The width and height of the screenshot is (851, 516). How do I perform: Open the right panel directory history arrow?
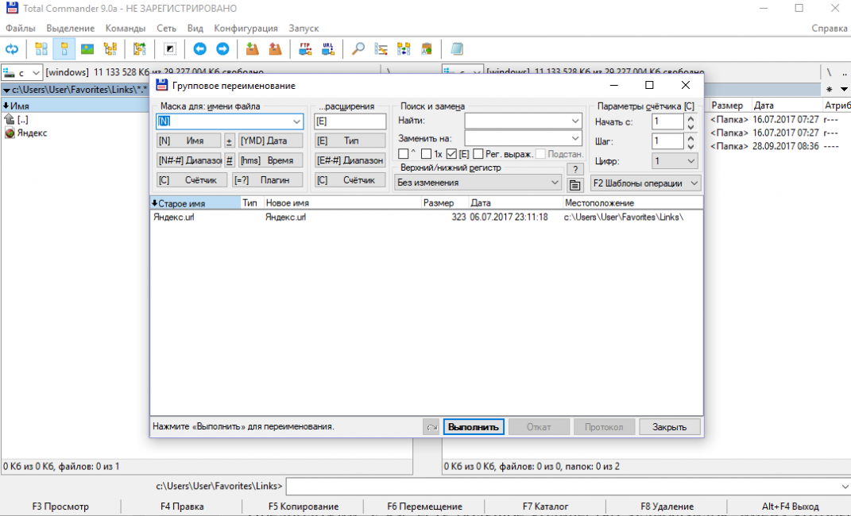click(844, 90)
